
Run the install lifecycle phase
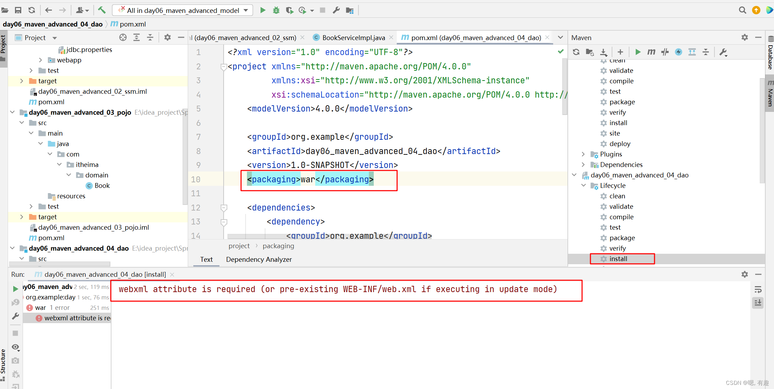tap(618, 259)
